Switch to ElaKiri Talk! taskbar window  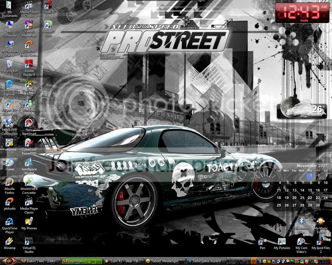(41, 261)
